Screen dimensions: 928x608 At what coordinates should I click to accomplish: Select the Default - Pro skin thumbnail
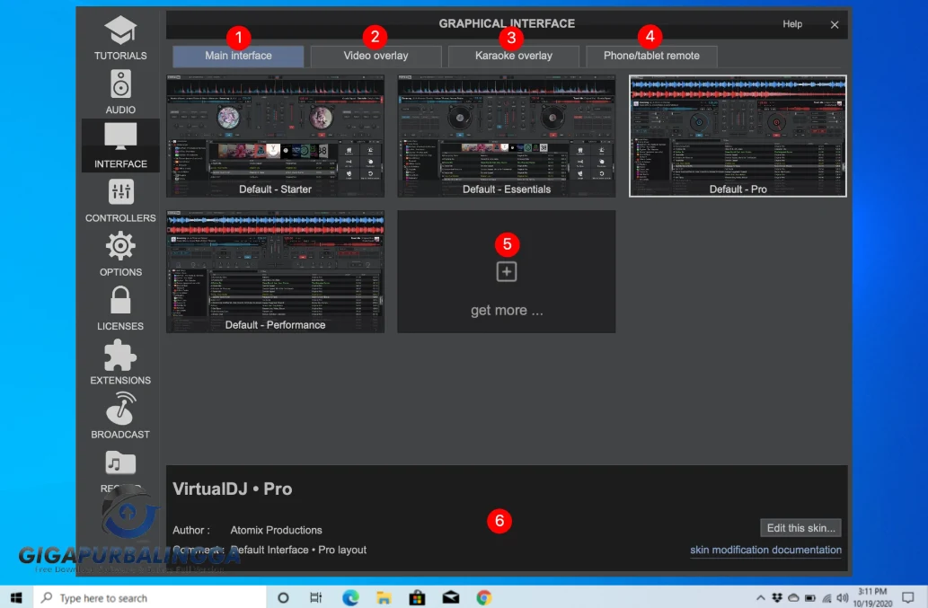[738, 136]
